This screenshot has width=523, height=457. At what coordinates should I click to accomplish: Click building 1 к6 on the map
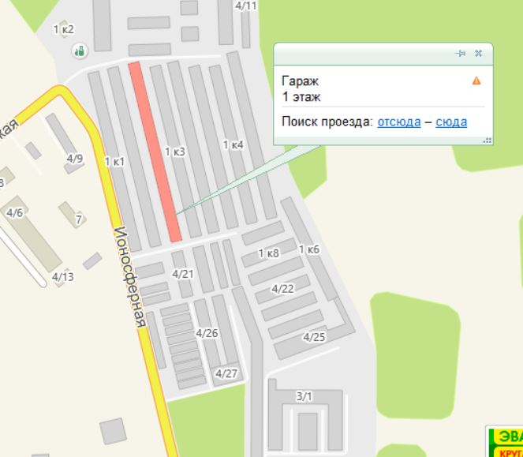[309, 249]
